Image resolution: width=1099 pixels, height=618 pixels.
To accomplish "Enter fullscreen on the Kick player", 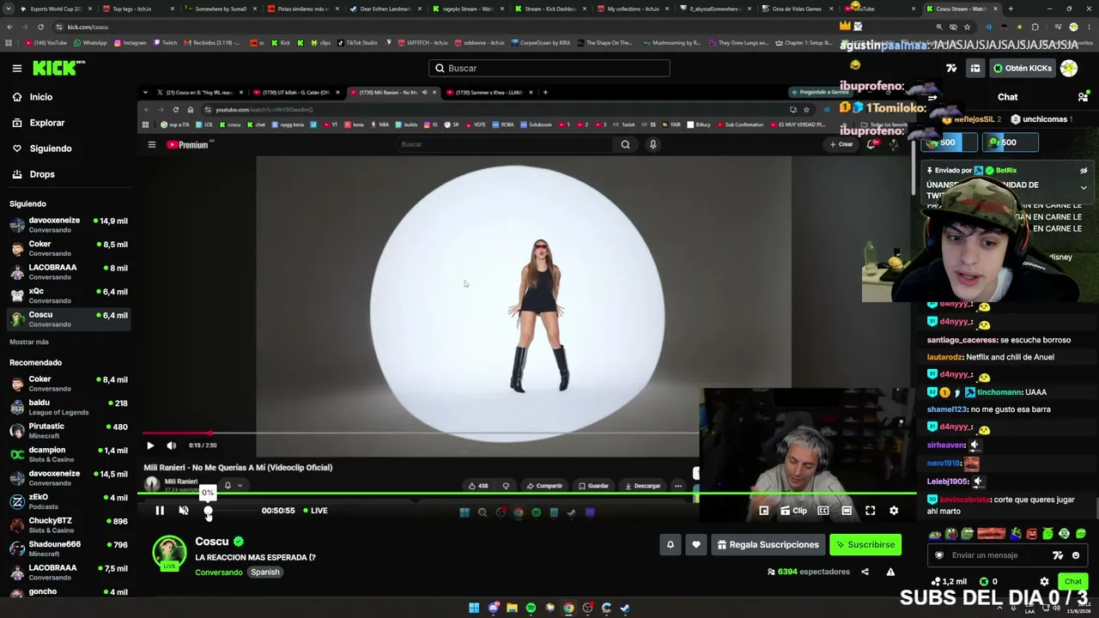I will tap(871, 511).
